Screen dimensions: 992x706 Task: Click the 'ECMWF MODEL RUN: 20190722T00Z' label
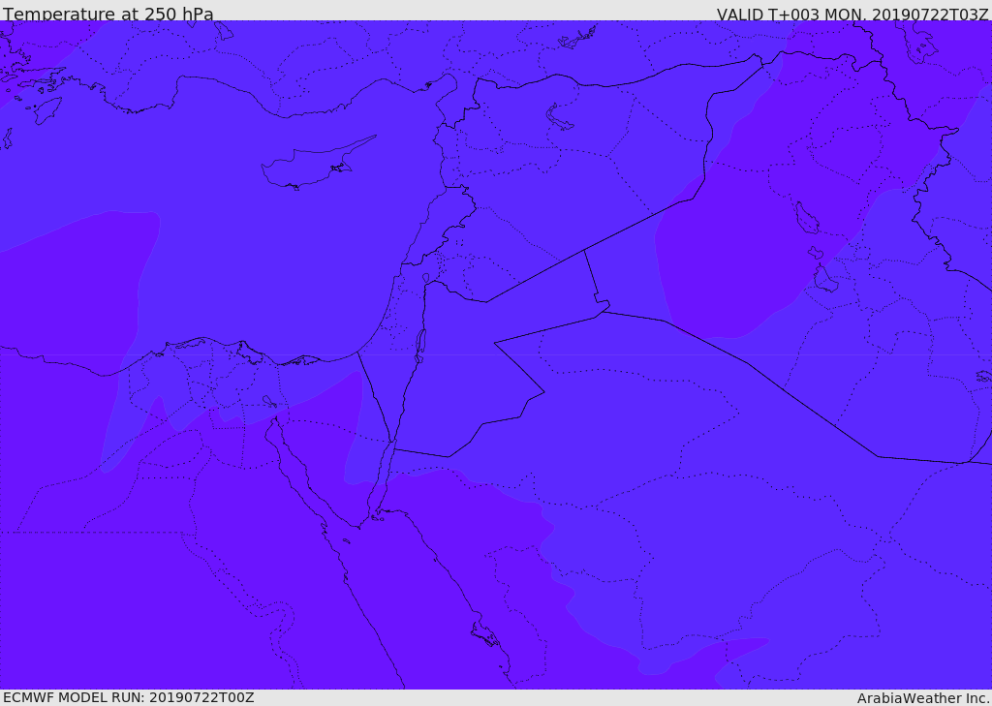[x=129, y=697]
